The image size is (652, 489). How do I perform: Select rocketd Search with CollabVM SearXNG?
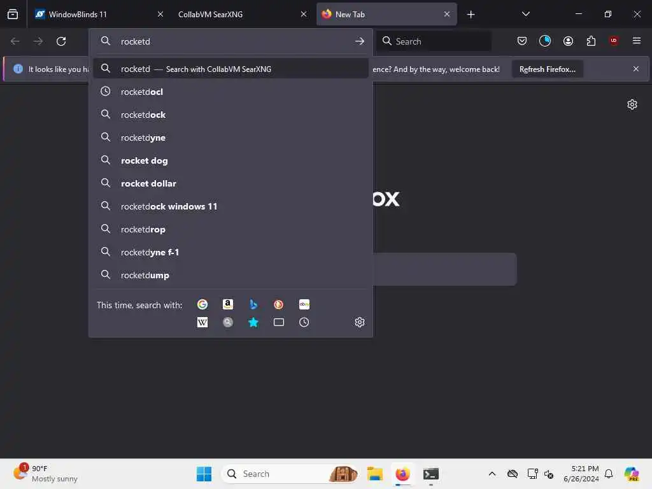230,69
